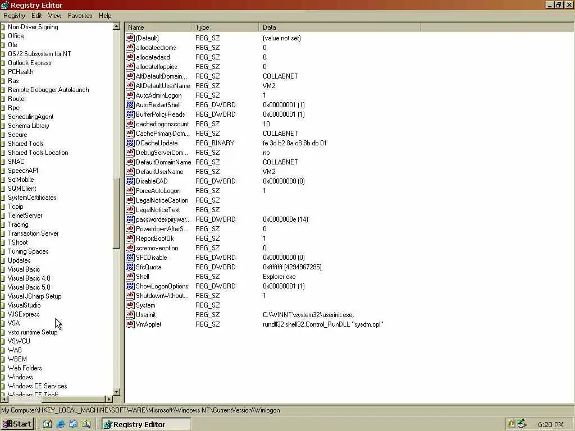Image resolution: width=575 pixels, height=431 pixels.
Task: Select the Outlook Express key
Action: coord(30,63)
